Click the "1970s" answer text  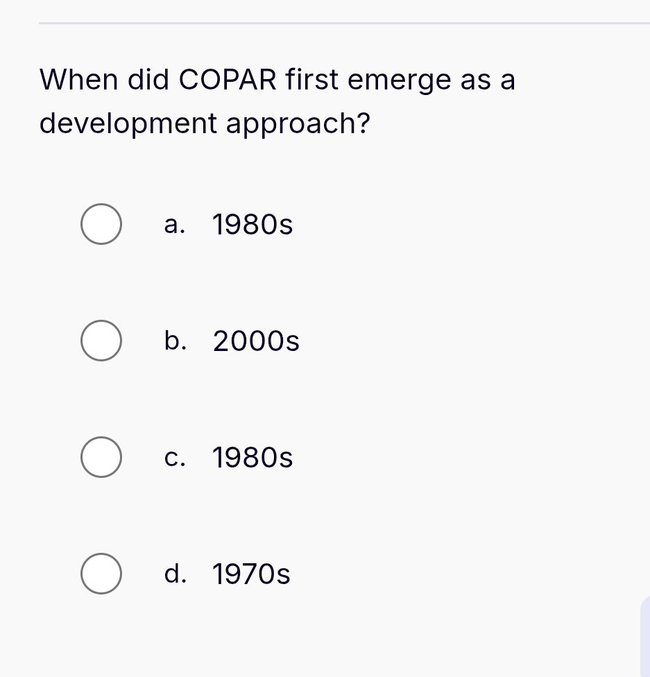[x=251, y=574]
